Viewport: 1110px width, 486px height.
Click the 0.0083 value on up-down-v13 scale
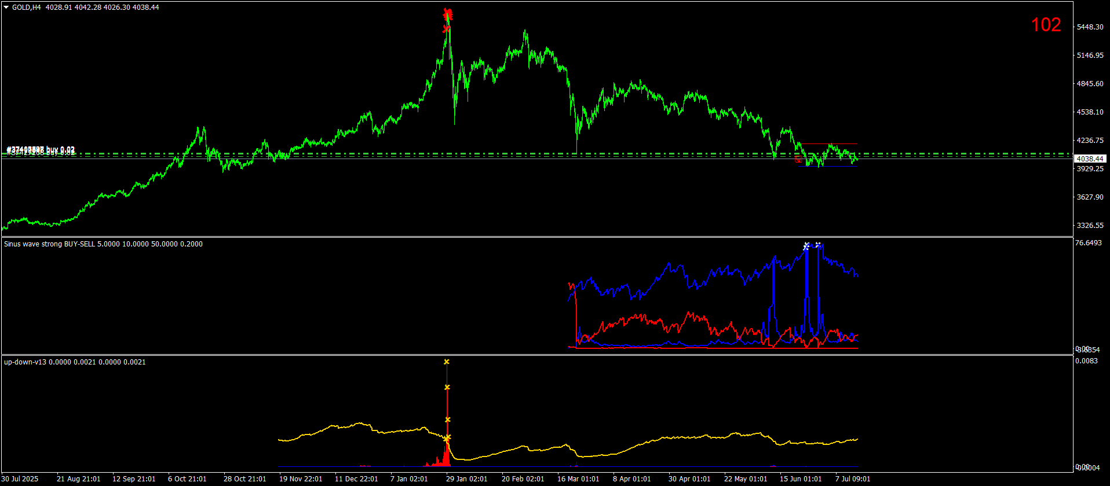[1086, 361]
